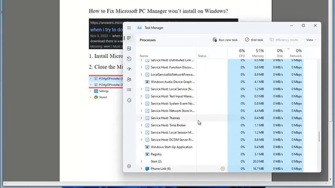
Task: Click the Task Manager process list scrollbar thumb
Action: click(x=319, y=136)
